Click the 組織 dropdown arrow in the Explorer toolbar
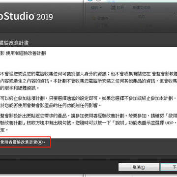Viewport: 177px width, 177px height. (x=101, y=8)
